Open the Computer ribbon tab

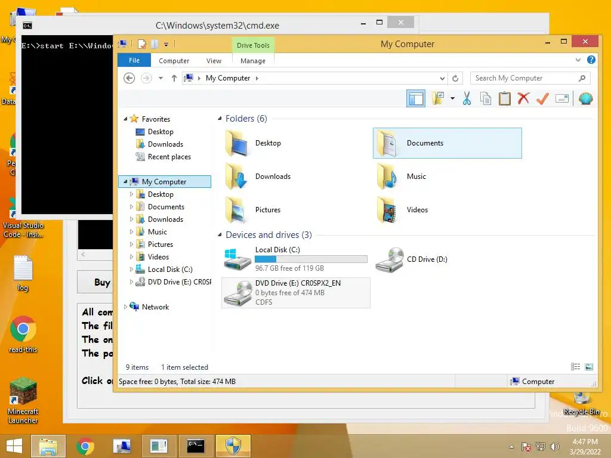click(174, 61)
